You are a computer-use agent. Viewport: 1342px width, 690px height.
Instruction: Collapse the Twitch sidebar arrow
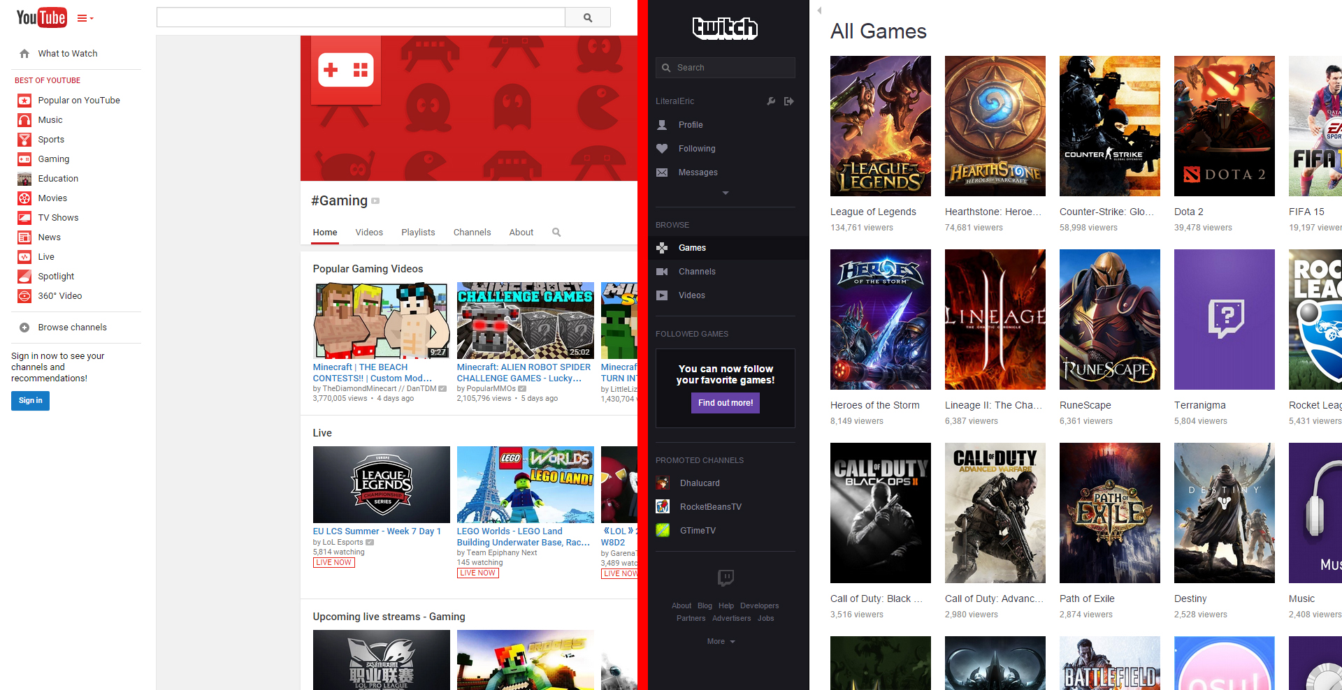click(819, 10)
